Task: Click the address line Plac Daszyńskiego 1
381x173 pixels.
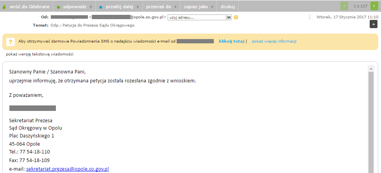Action: (x=32, y=136)
